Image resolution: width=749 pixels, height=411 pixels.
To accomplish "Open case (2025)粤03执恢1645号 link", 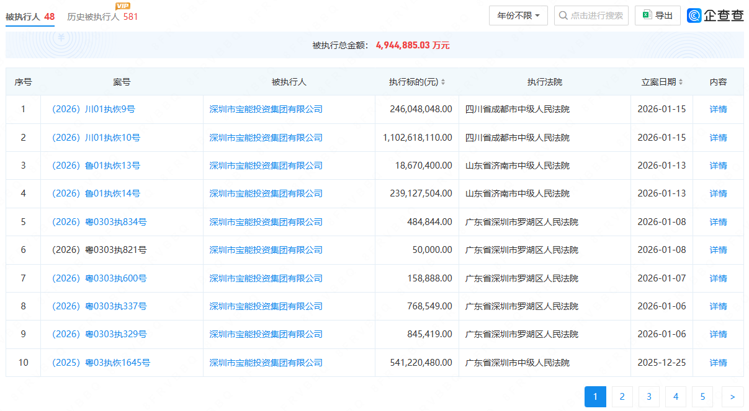I will click(101, 363).
